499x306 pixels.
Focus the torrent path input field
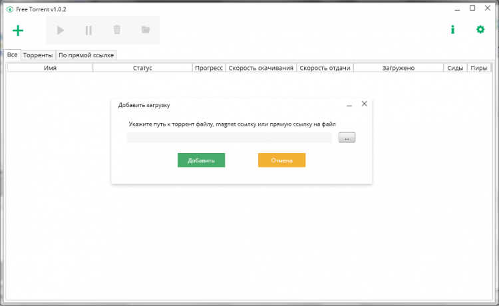[229, 138]
